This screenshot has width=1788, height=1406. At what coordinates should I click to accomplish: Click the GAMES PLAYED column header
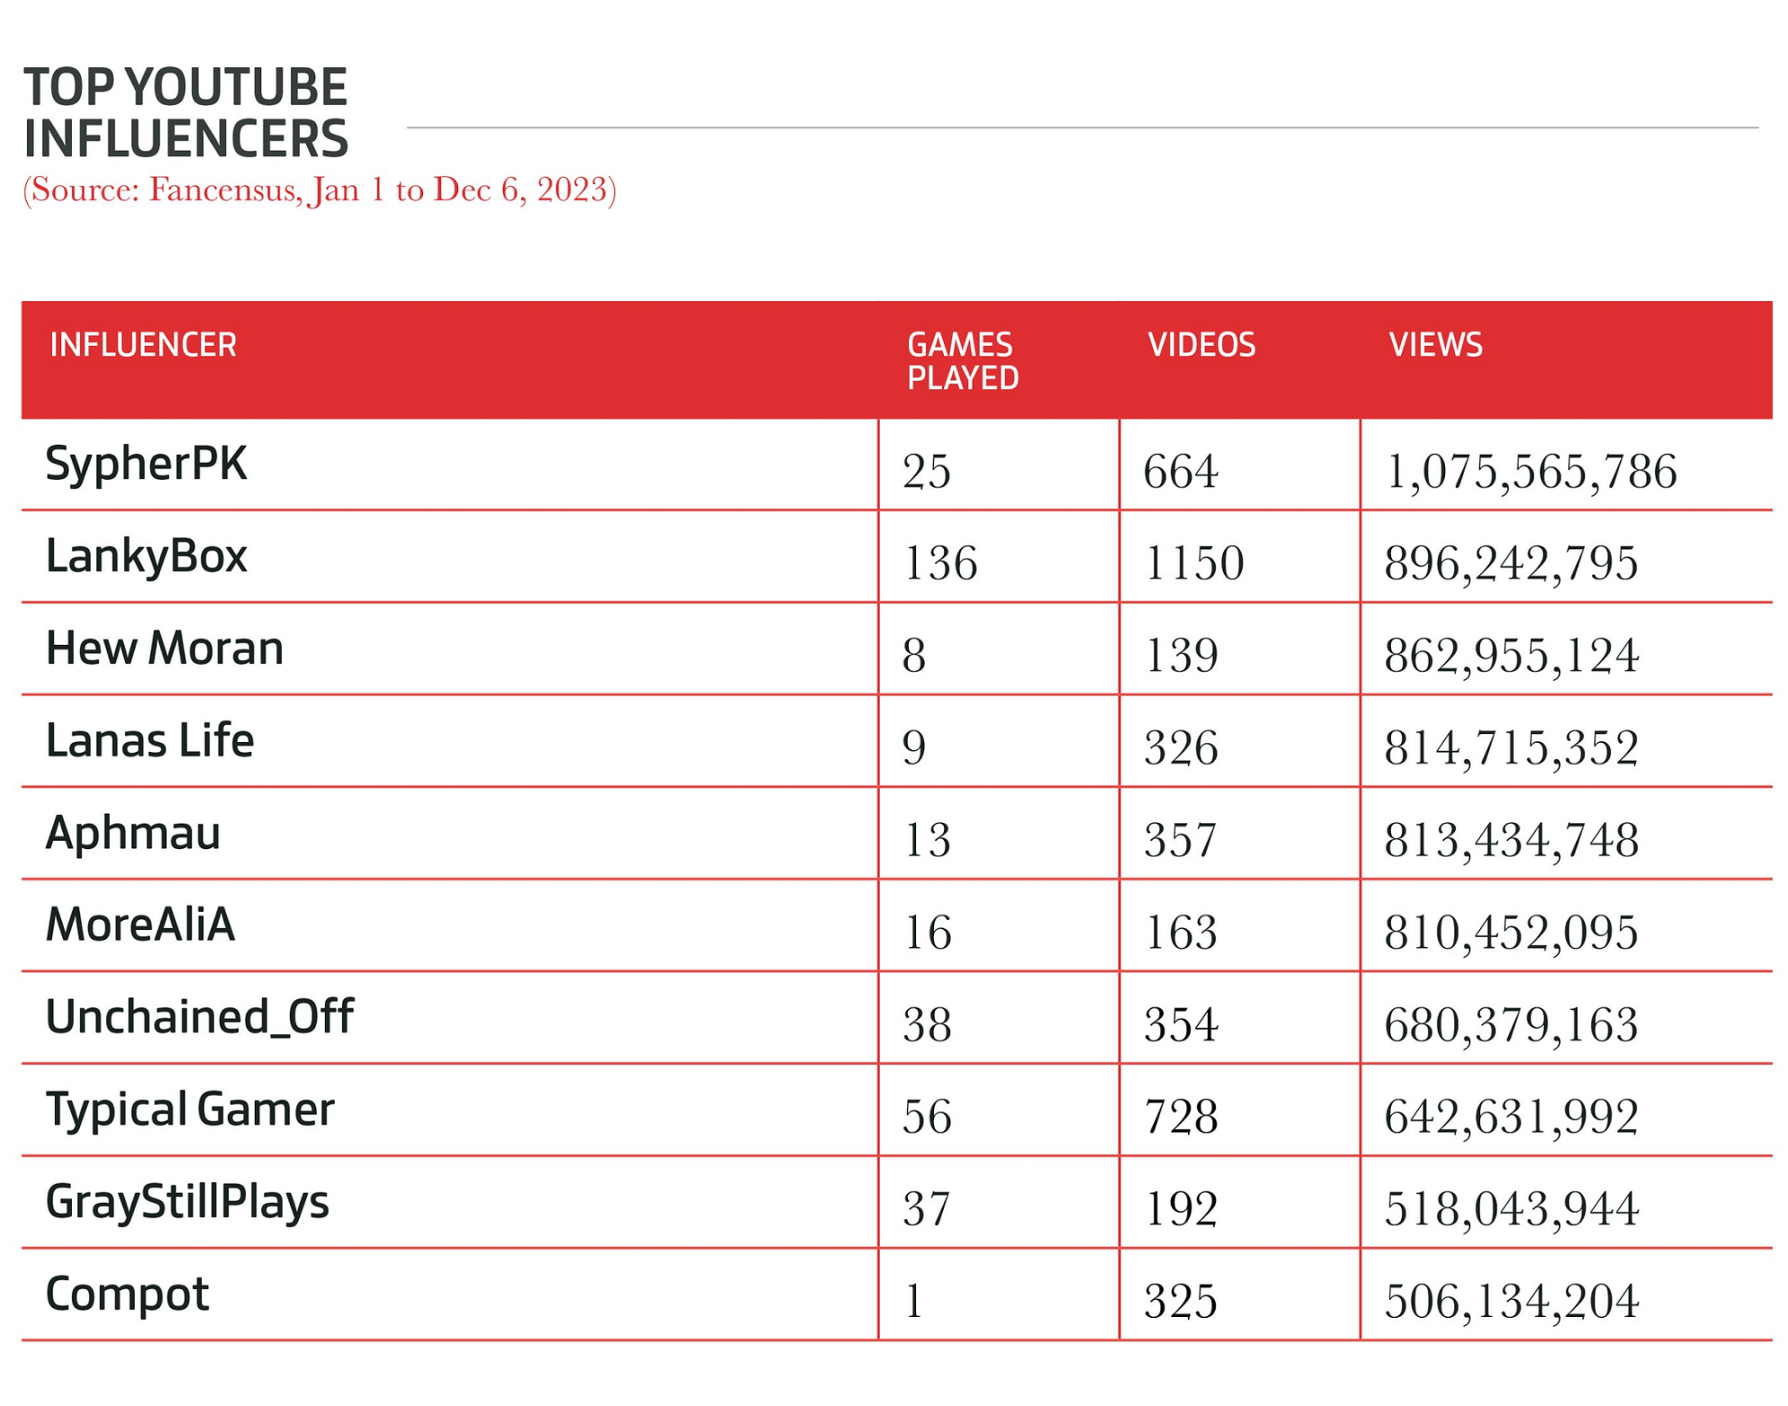[x=962, y=361]
